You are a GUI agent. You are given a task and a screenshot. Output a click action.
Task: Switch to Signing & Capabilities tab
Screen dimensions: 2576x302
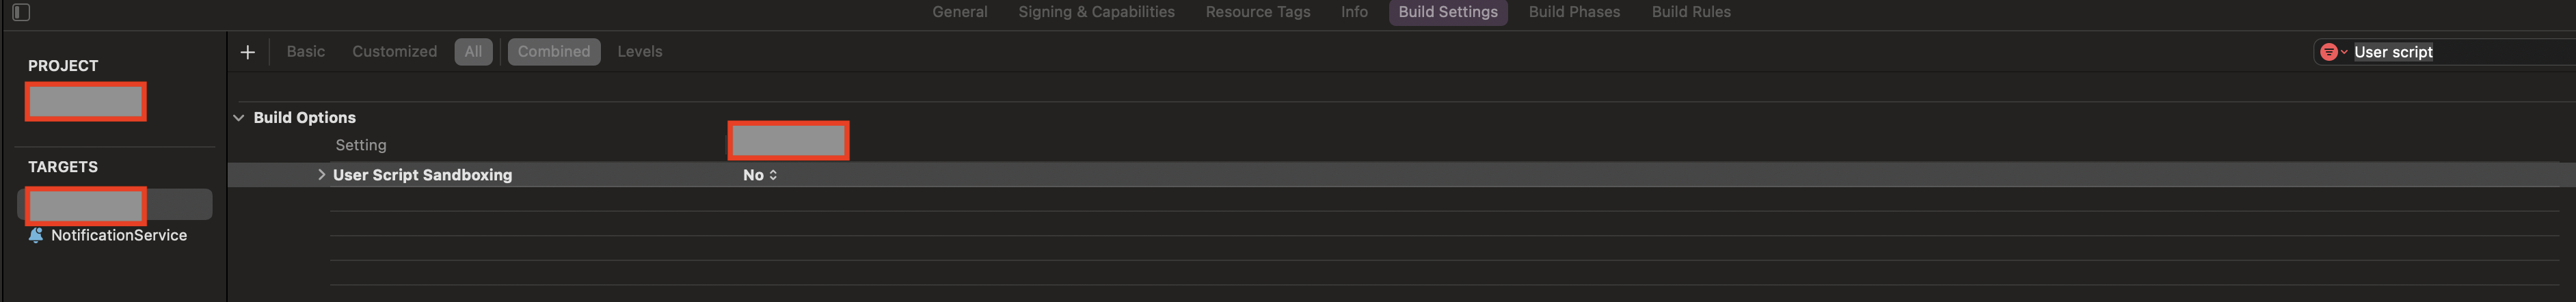(1096, 12)
